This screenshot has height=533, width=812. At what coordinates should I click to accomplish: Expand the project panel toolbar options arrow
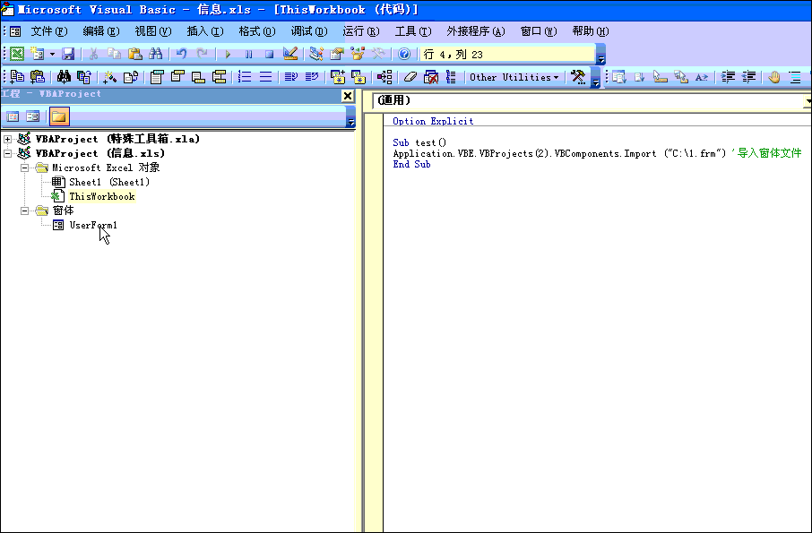350,117
